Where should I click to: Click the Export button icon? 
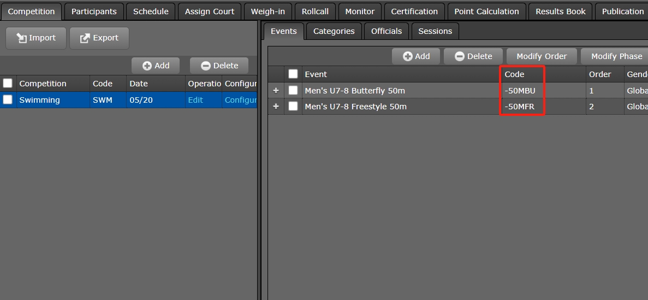tap(85, 38)
